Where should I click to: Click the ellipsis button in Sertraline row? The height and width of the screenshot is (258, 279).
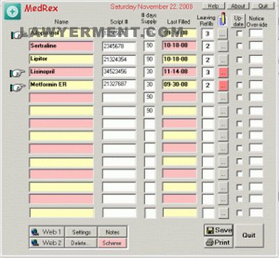pos(223,46)
